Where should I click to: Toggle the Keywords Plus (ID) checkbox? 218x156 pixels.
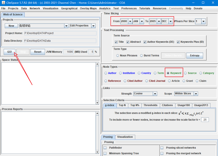179,42
